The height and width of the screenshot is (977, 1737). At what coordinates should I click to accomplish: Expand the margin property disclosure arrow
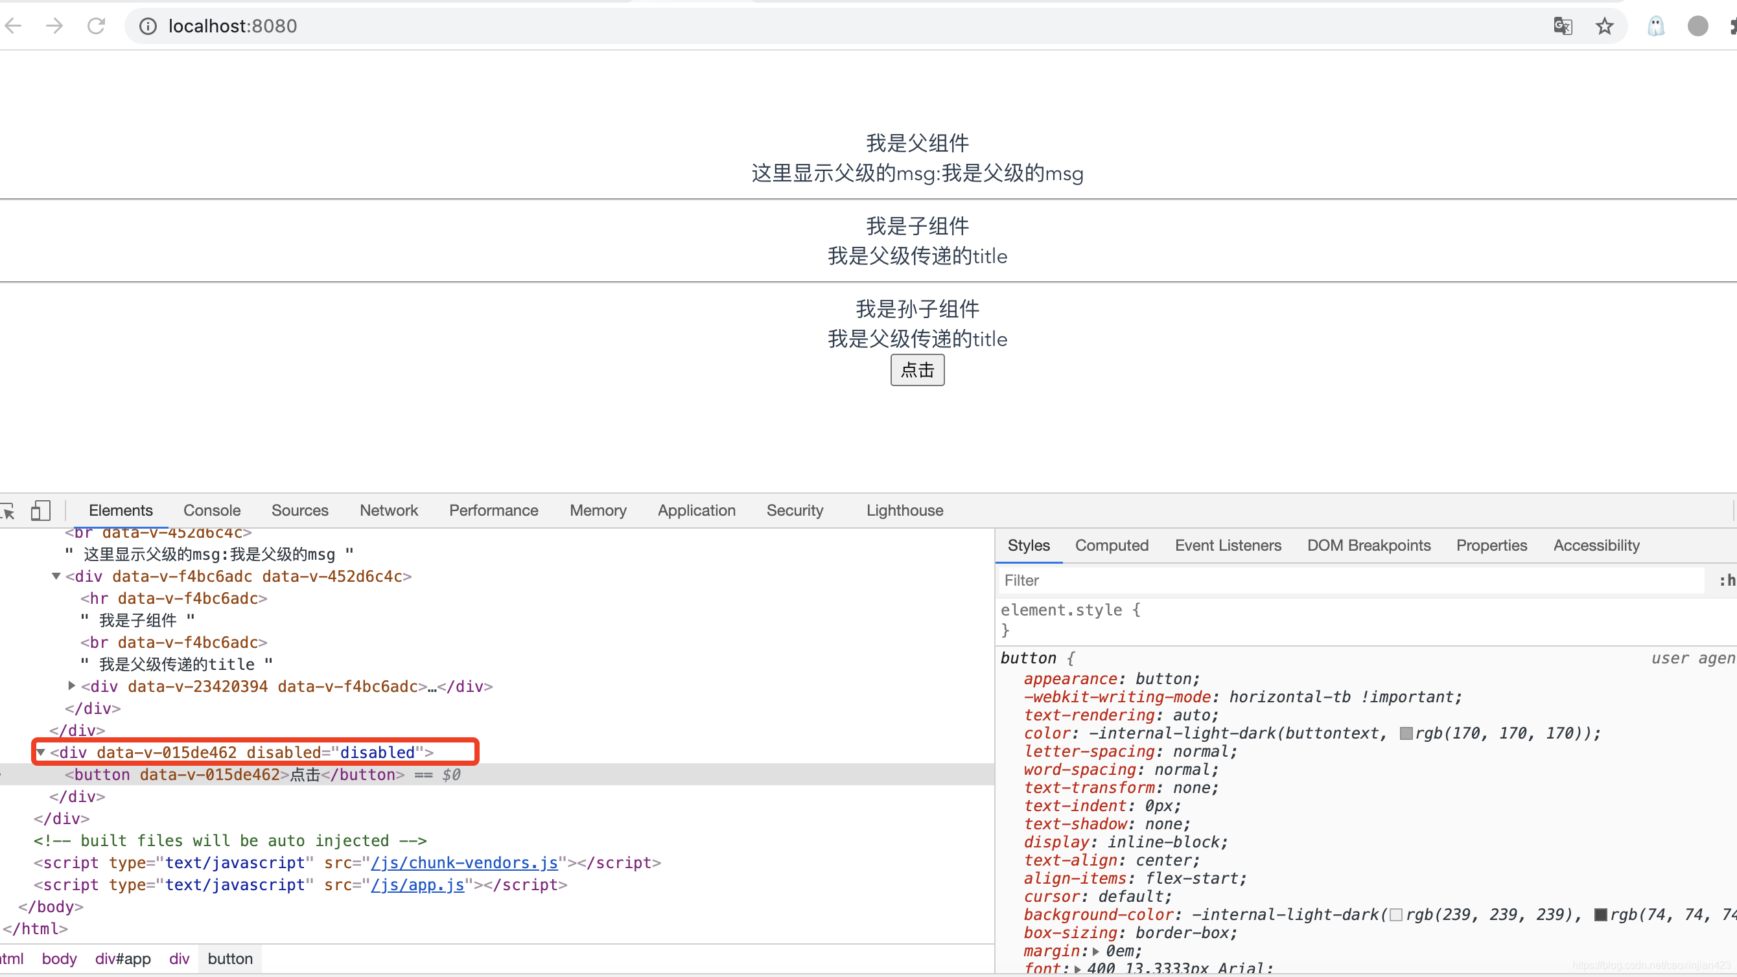tap(1097, 950)
